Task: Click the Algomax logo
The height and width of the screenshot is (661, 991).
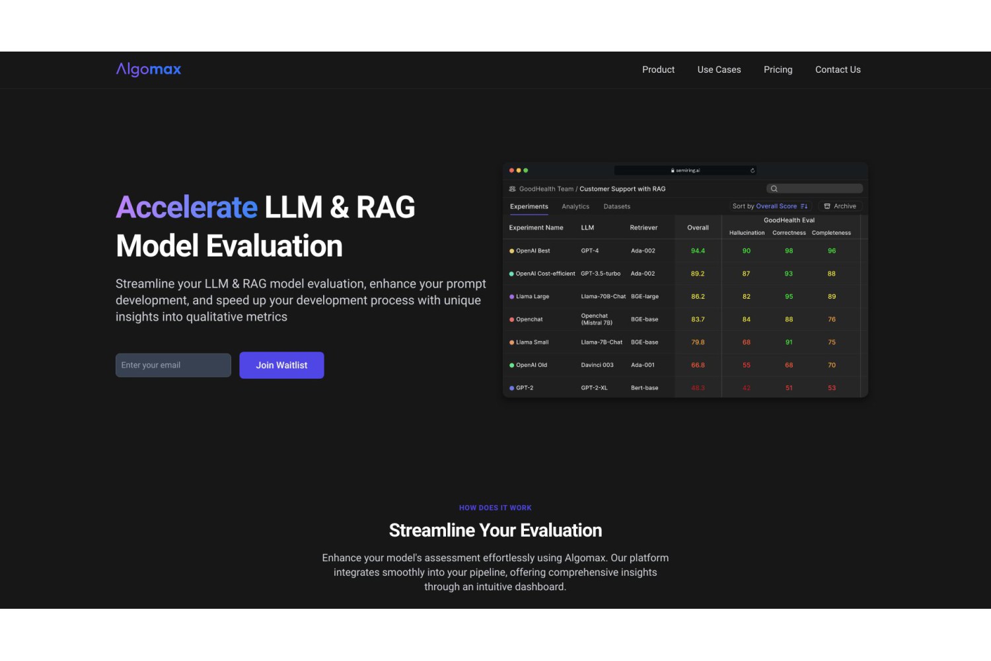Action: [x=149, y=69]
